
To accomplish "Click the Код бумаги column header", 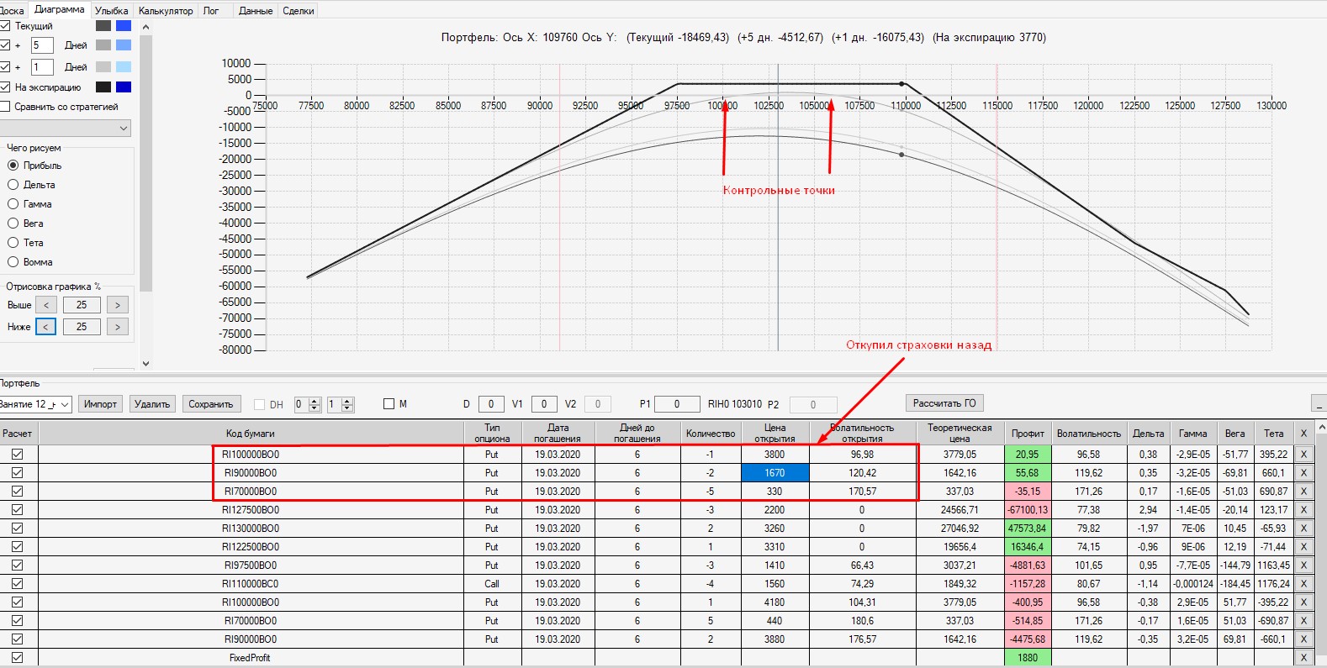I will click(251, 434).
